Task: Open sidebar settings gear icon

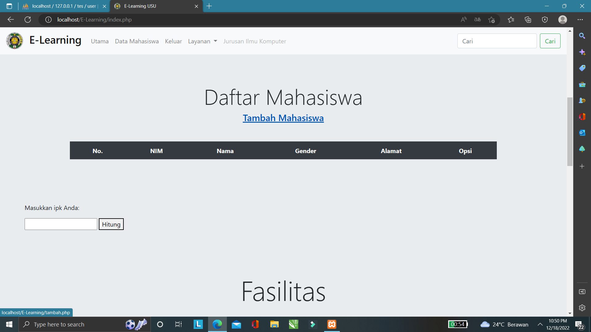Action: [582, 308]
